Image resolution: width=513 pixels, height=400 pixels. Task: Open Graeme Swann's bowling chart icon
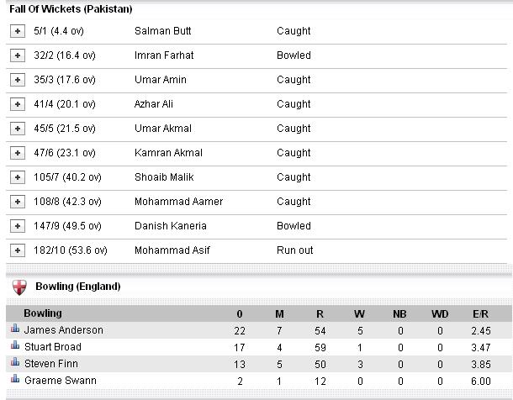(x=15, y=378)
